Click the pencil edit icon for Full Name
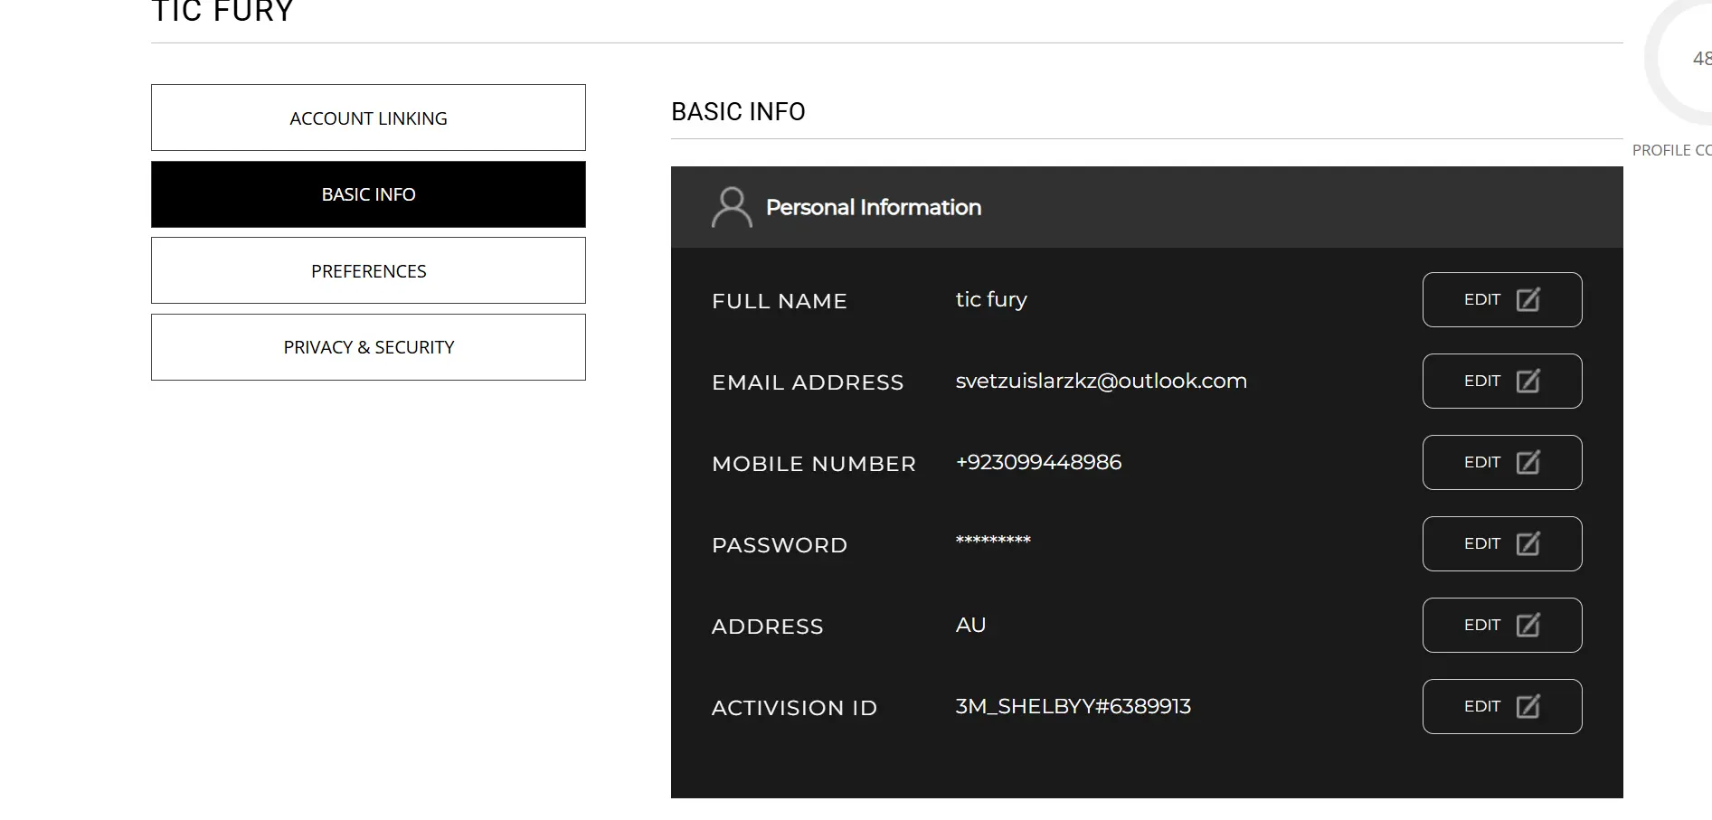Image resolution: width=1712 pixels, height=820 pixels. (x=1528, y=299)
